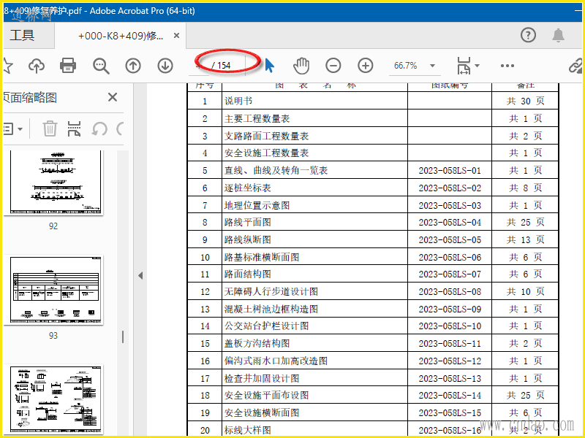Choose the selection arrow tool
Viewport: 585px width, 438px height.
[269, 66]
